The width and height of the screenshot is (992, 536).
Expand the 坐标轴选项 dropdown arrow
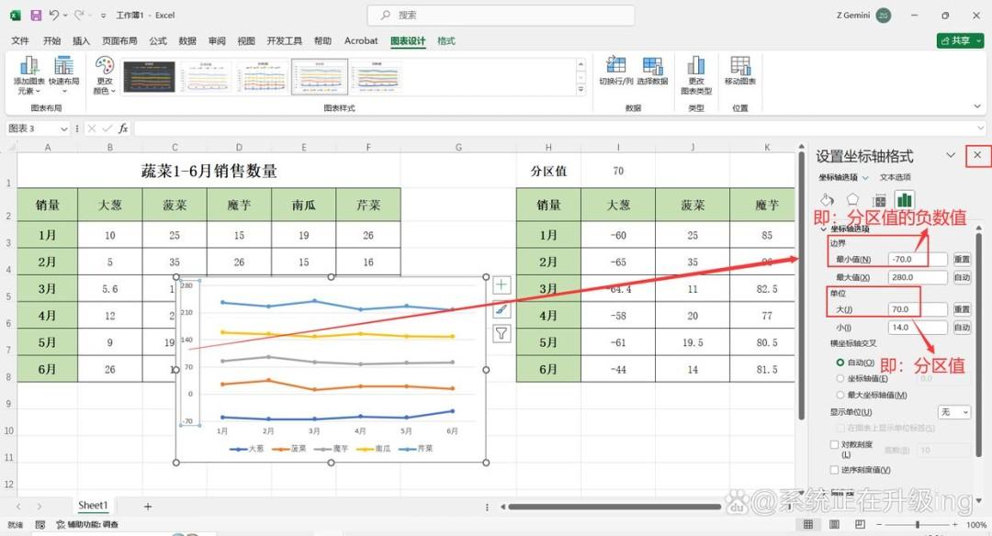pyautogui.click(x=865, y=178)
